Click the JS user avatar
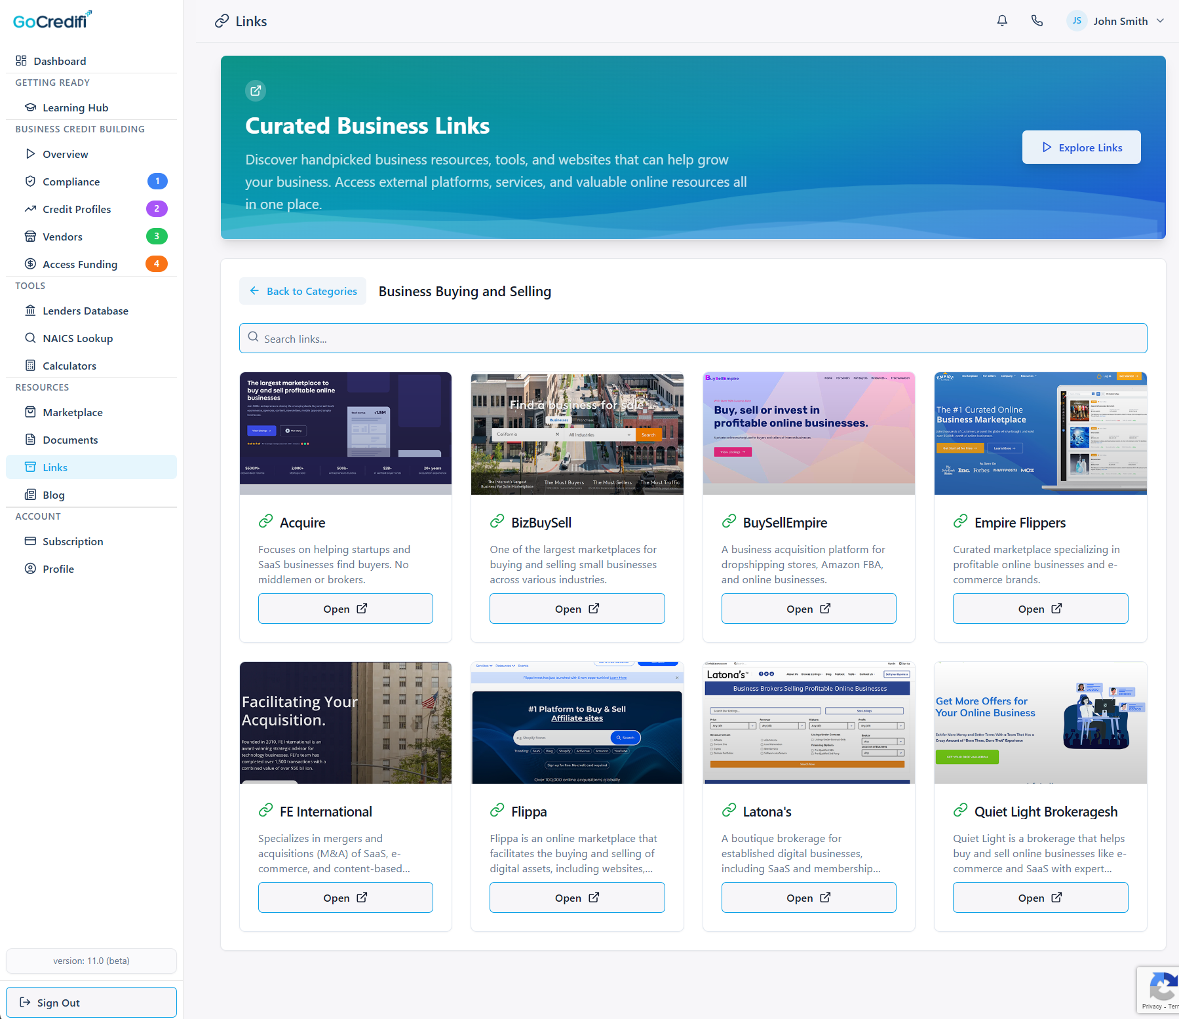 pos(1076,21)
